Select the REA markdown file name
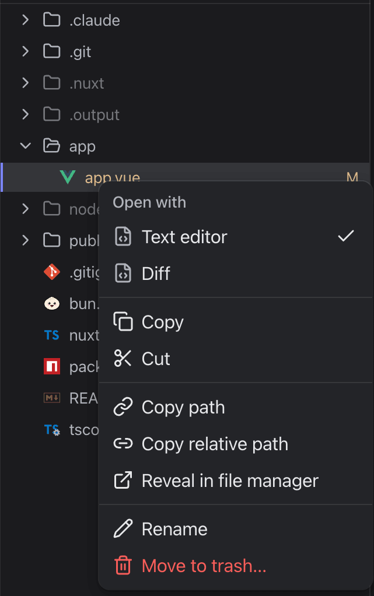374x596 pixels. coord(84,398)
